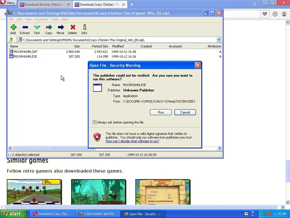Sort by the Accessed column header
The image size is (290, 218).
pos(180,46)
